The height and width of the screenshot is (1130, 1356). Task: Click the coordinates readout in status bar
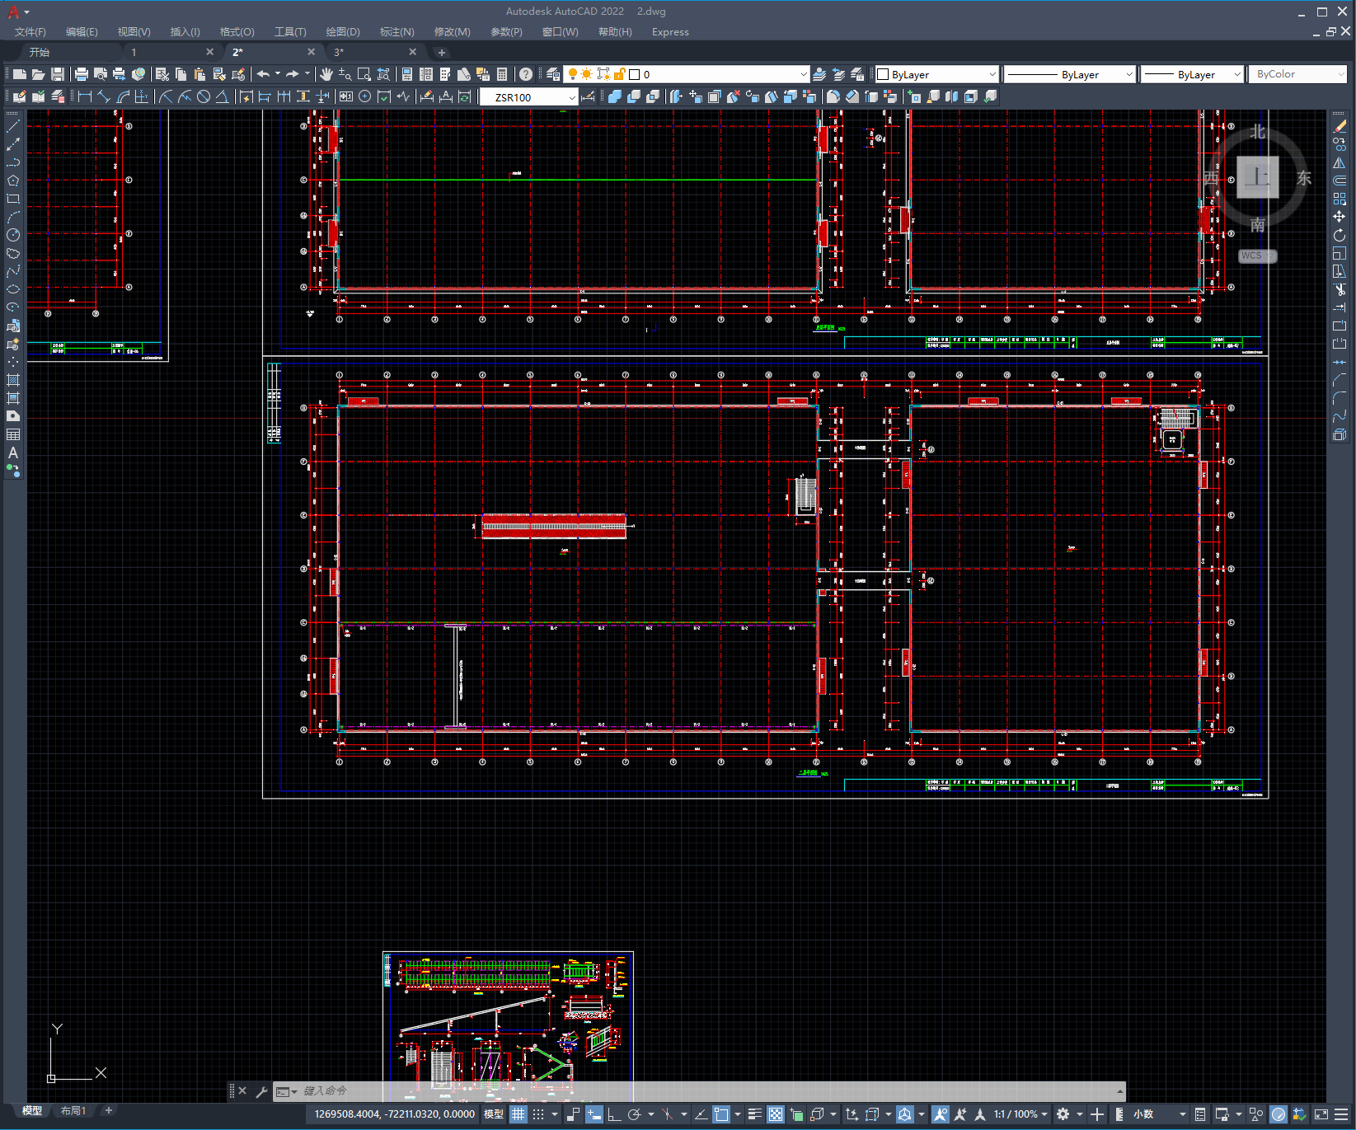394,1114
